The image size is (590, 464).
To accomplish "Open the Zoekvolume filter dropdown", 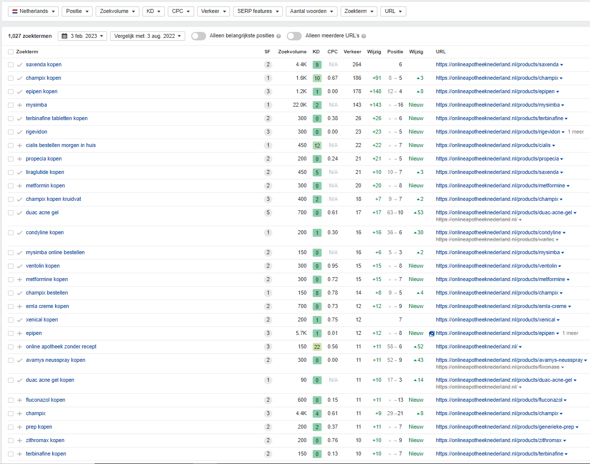I will (118, 11).
